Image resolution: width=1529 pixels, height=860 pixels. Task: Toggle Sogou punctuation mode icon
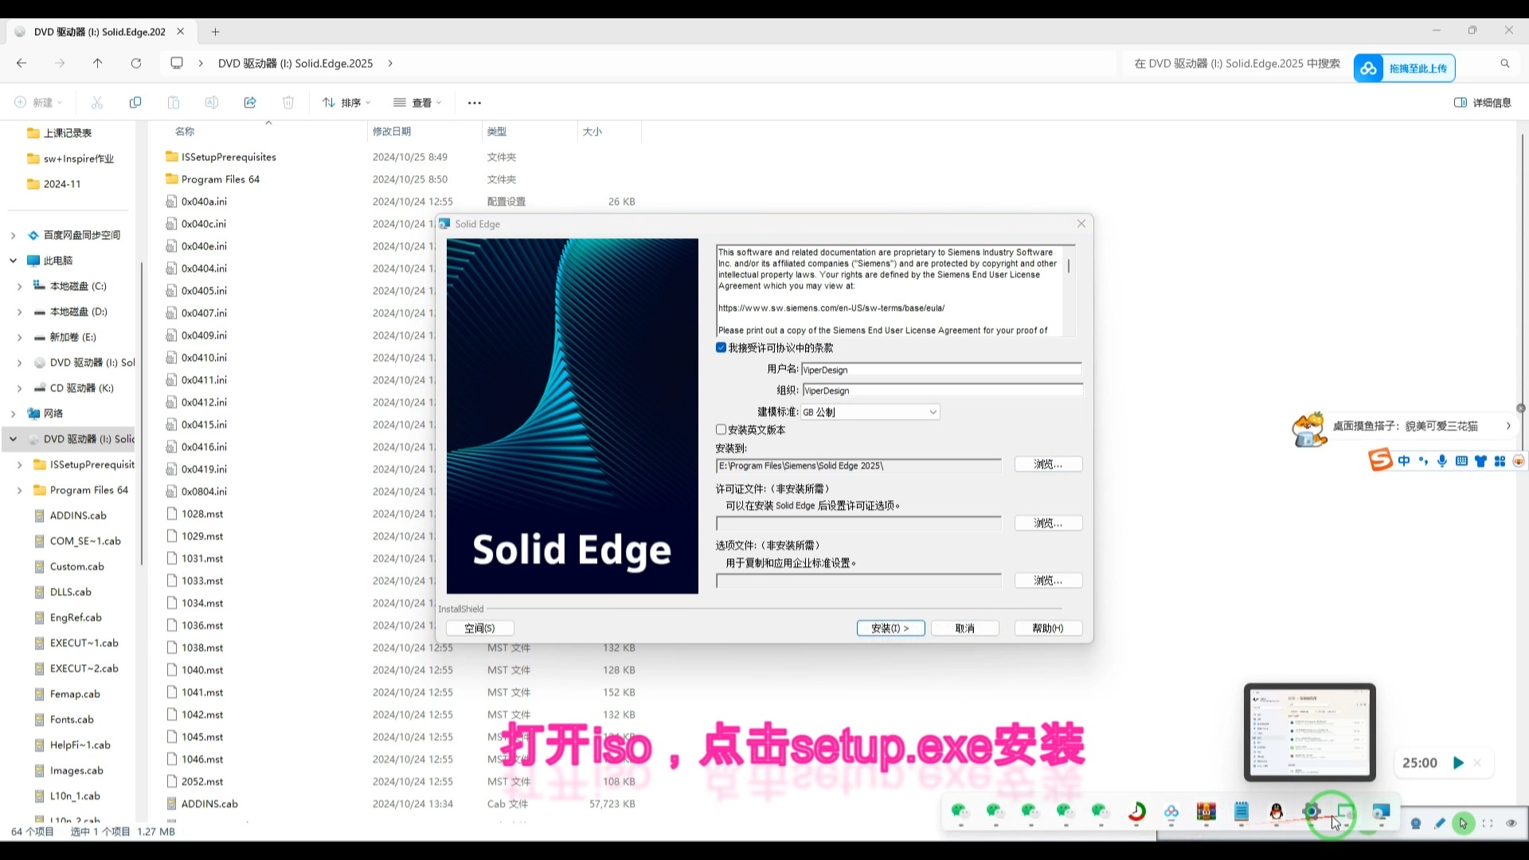[1423, 461]
